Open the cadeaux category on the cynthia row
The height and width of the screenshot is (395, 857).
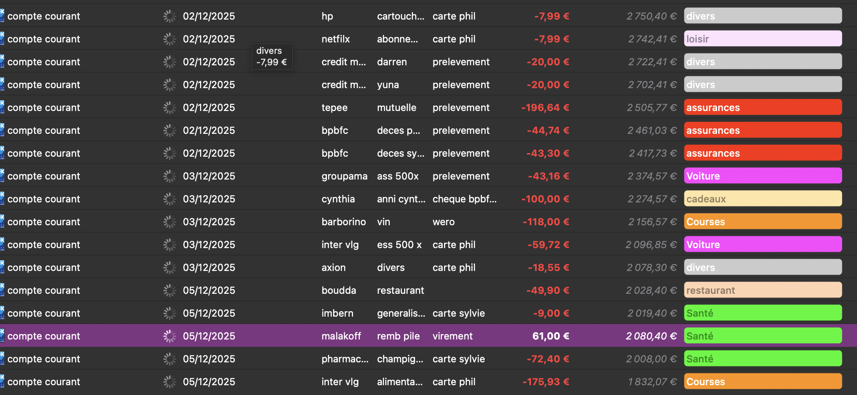point(762,199)
